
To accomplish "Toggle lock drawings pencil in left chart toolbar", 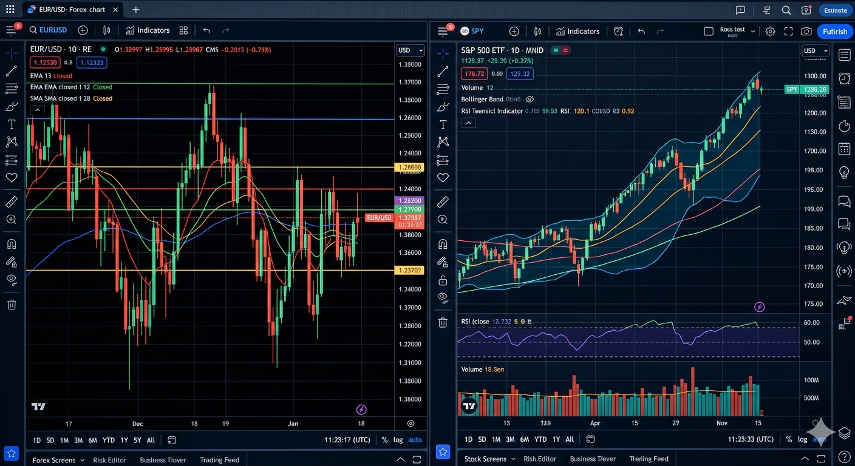I will click(12, 262).
